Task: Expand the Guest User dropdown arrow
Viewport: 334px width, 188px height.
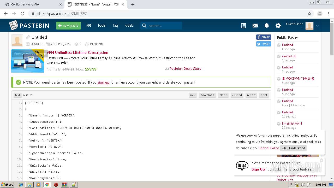Action: 317,26
